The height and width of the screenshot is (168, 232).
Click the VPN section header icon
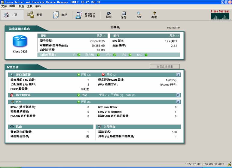12,102
